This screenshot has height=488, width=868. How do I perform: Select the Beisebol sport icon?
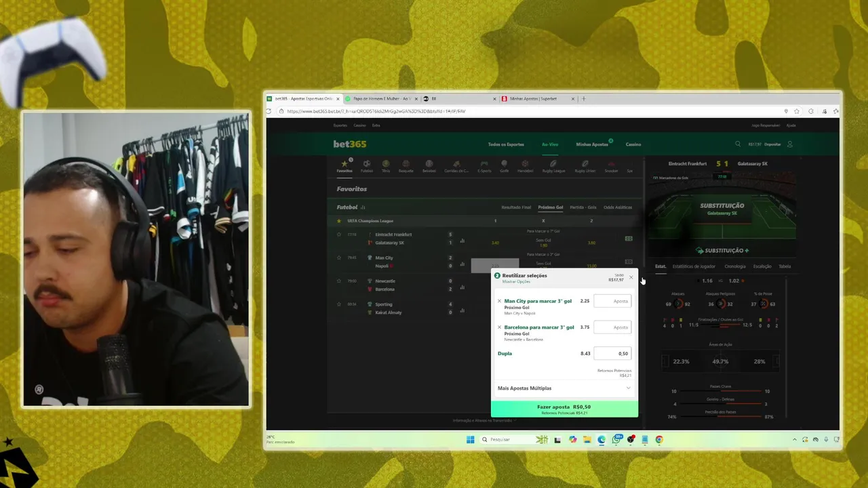point(429,166)
